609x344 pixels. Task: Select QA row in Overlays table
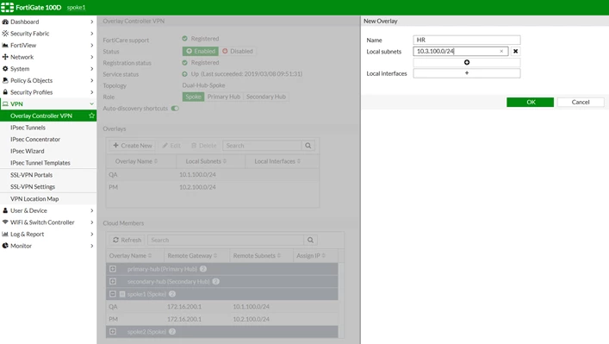(x=213, y=174)
